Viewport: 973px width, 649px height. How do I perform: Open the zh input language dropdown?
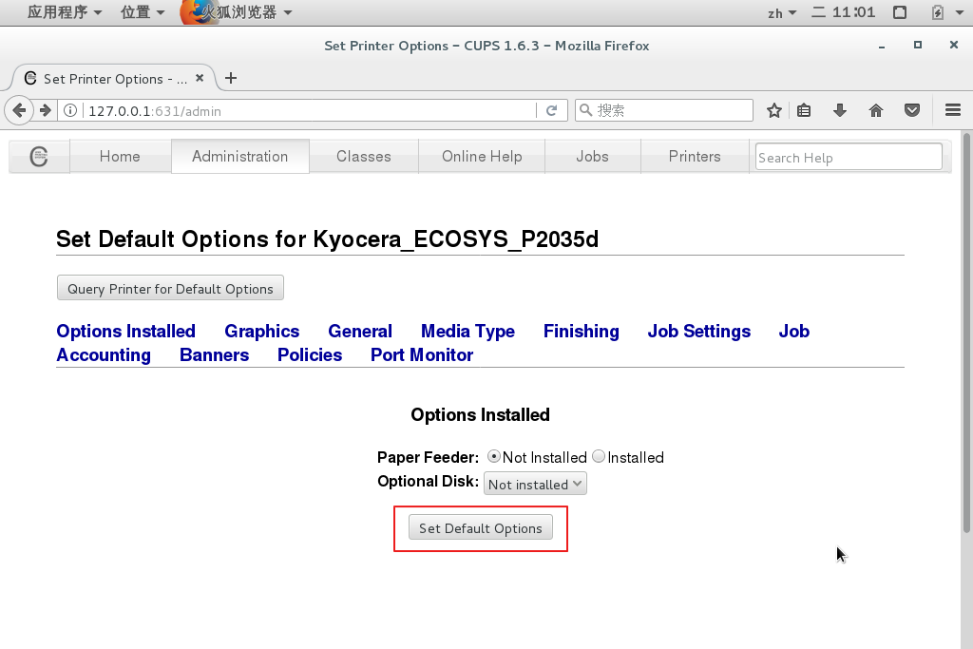pyautogui.click(x=781, y=12)
